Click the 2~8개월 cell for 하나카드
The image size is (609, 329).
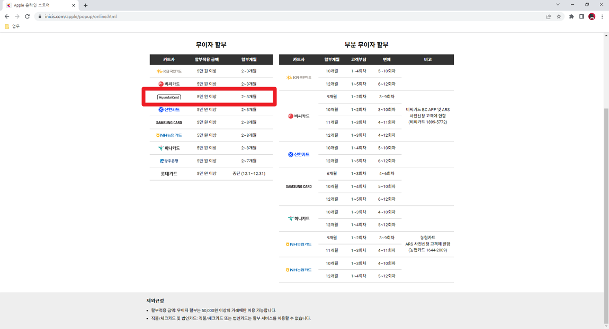[248, 148]
